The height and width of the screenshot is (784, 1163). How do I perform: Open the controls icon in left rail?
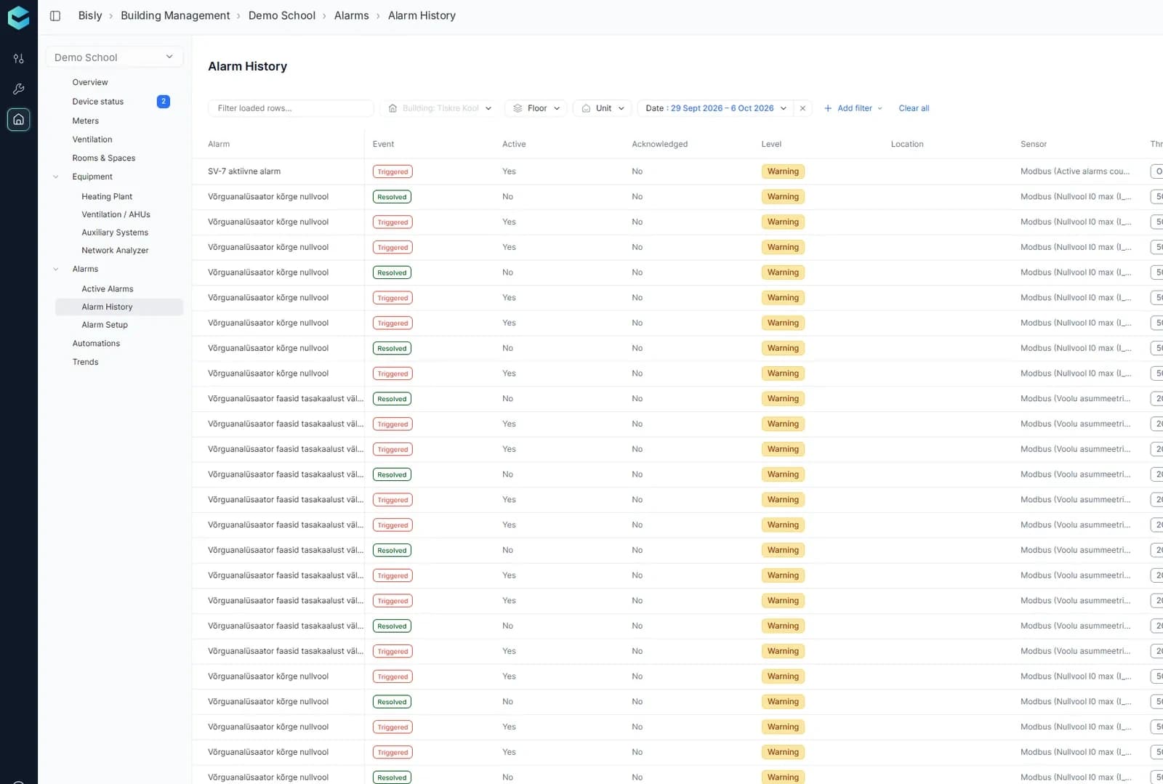(19, 58)
